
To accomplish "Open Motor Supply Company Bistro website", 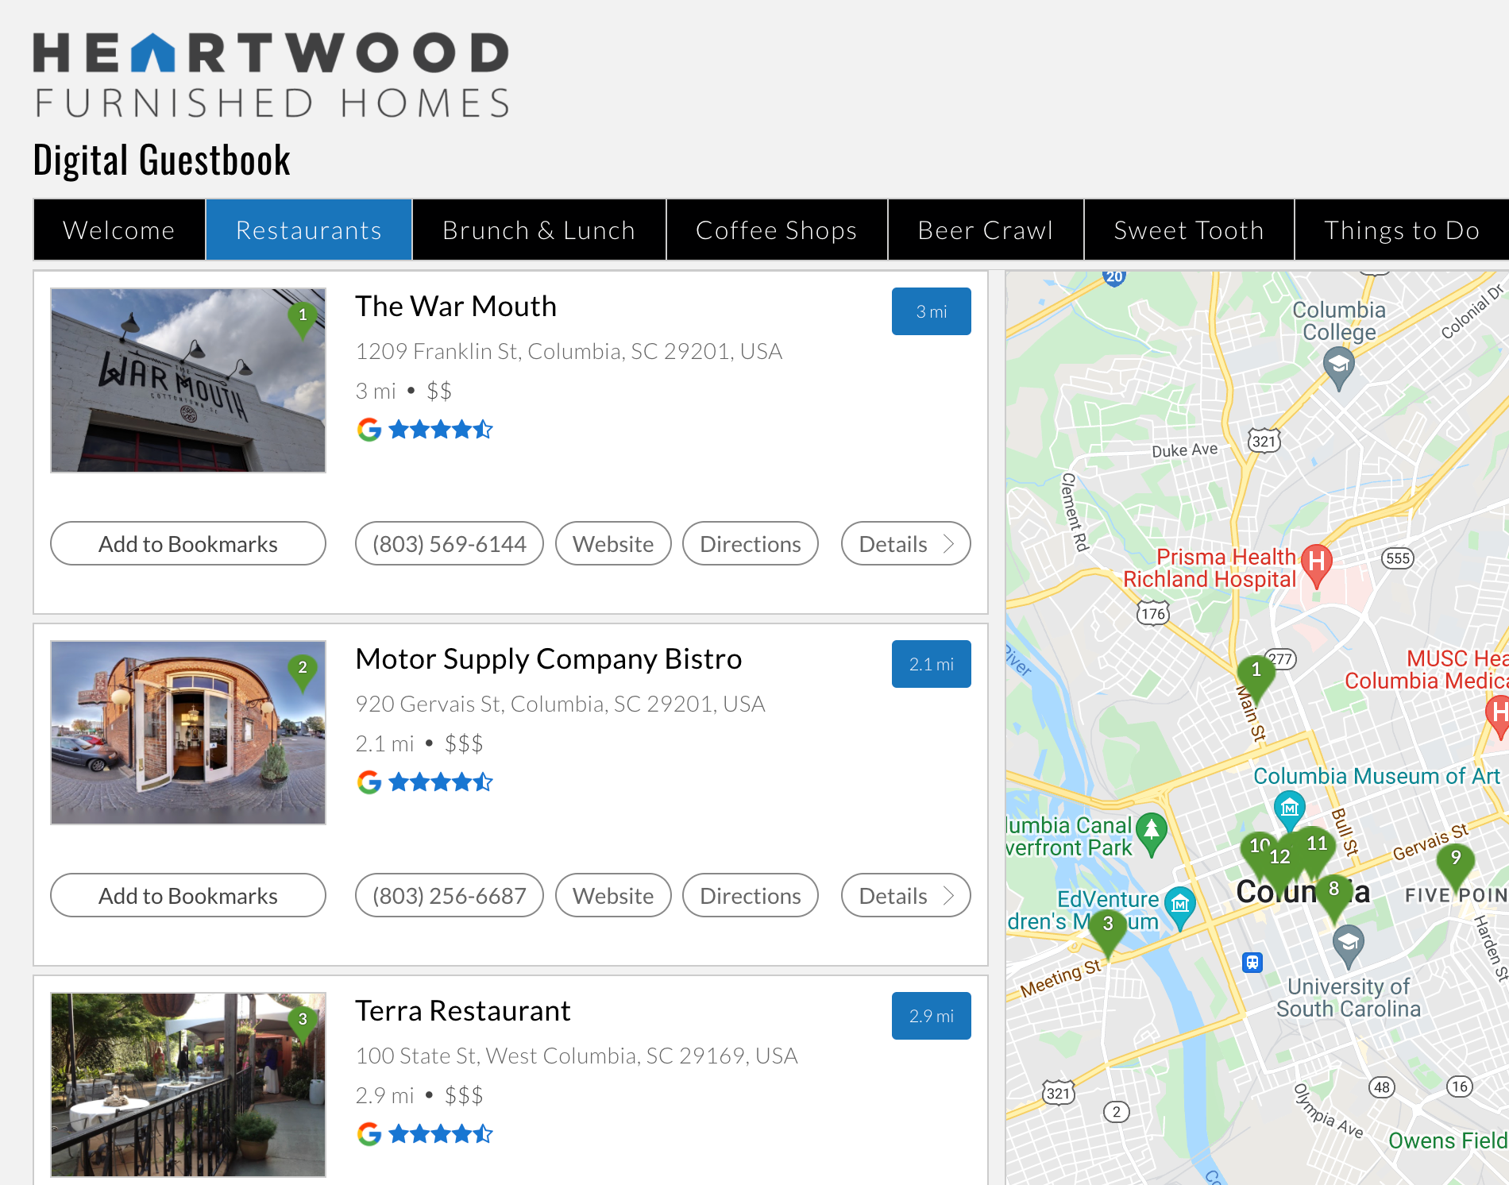I will (x=613, y=895).
